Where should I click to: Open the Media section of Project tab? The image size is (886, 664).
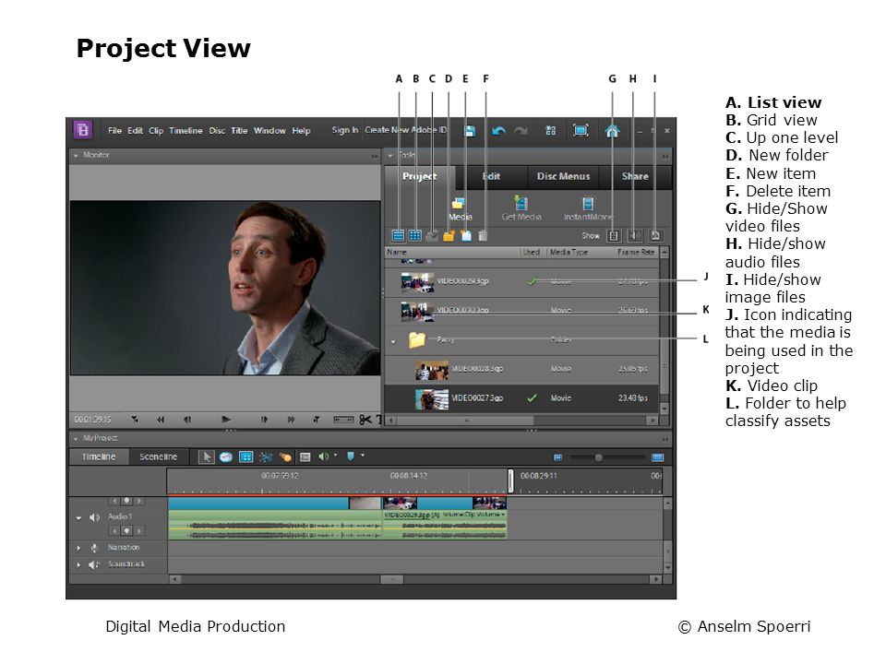click(460, 209)
